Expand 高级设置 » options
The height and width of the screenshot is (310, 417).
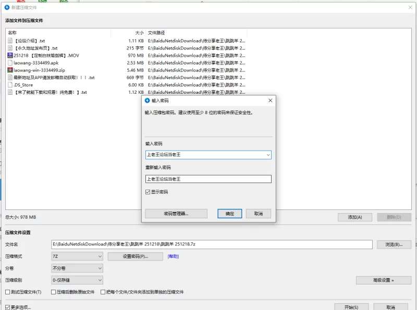383,280
